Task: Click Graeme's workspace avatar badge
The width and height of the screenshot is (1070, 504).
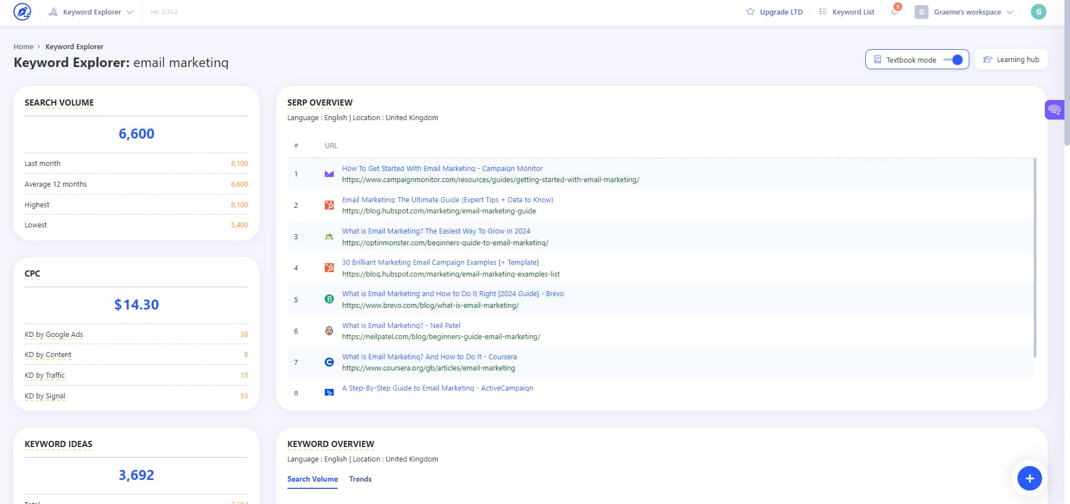Action: point(922,12)
